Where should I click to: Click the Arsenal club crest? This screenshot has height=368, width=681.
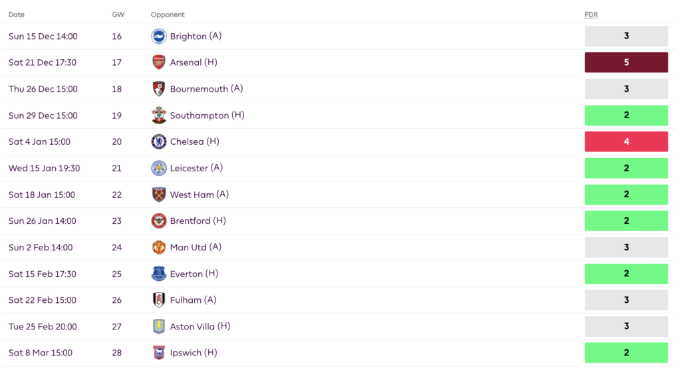click(x=158, y=62)
